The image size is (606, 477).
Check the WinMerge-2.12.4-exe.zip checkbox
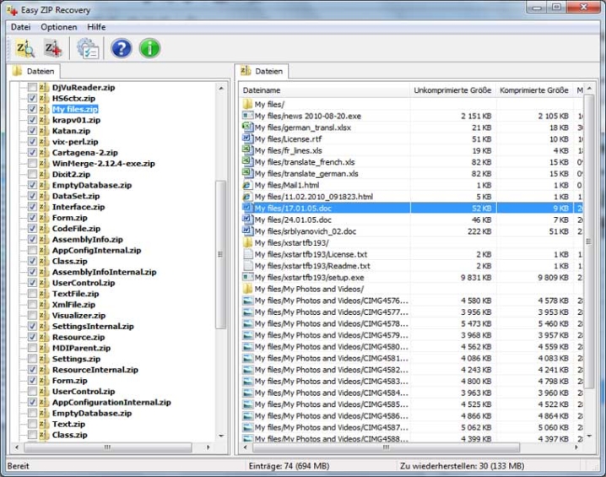[32, 163]
